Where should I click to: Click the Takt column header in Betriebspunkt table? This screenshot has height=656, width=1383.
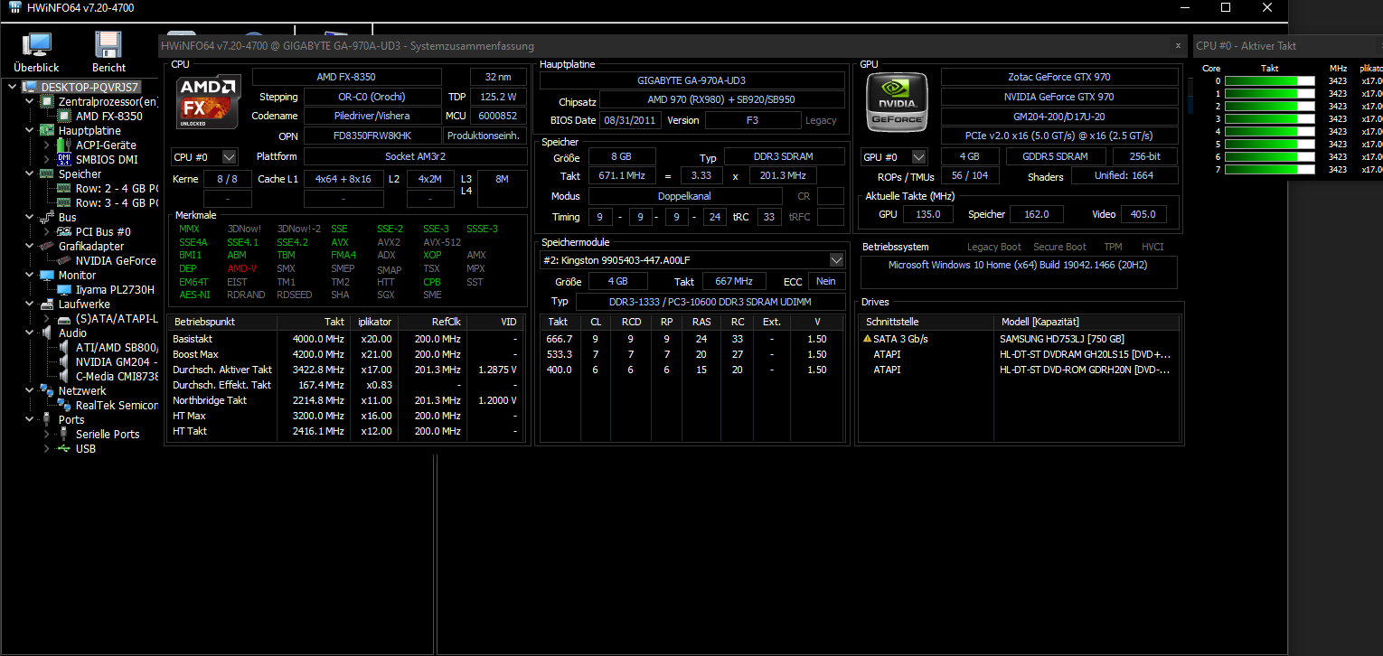314,322
